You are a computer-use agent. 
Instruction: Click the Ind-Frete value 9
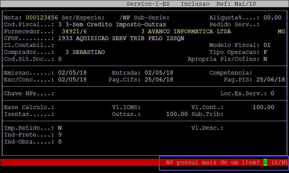tap(60, 135)
